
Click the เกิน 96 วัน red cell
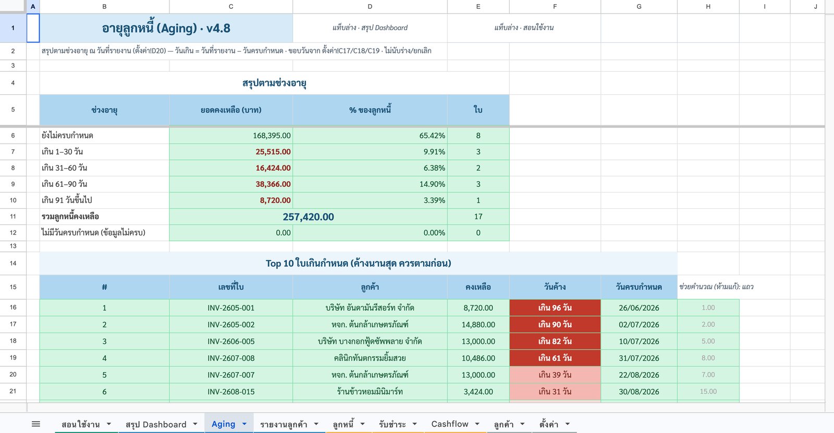pyautogui.click(x=555, y=308)
